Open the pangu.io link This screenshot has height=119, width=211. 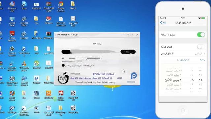(x=110, y=74)
